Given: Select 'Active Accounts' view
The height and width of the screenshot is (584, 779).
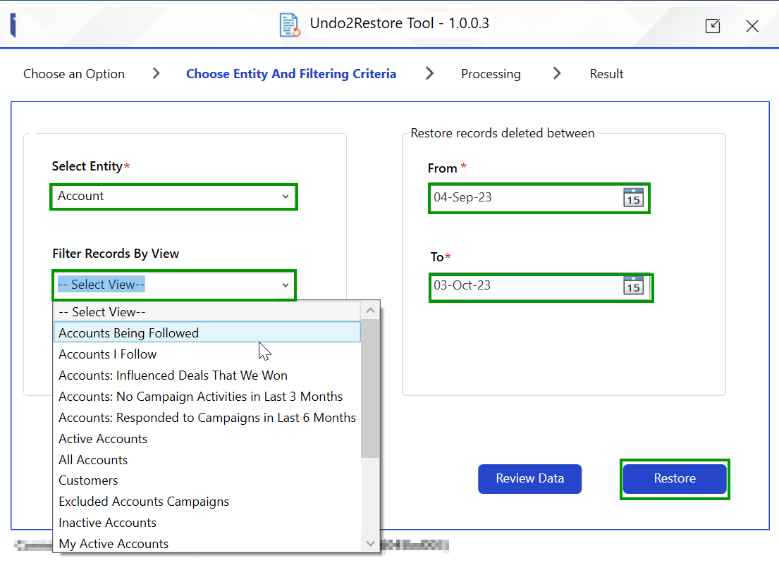Looking at the screenshot, I should click(x=207, y=438).
